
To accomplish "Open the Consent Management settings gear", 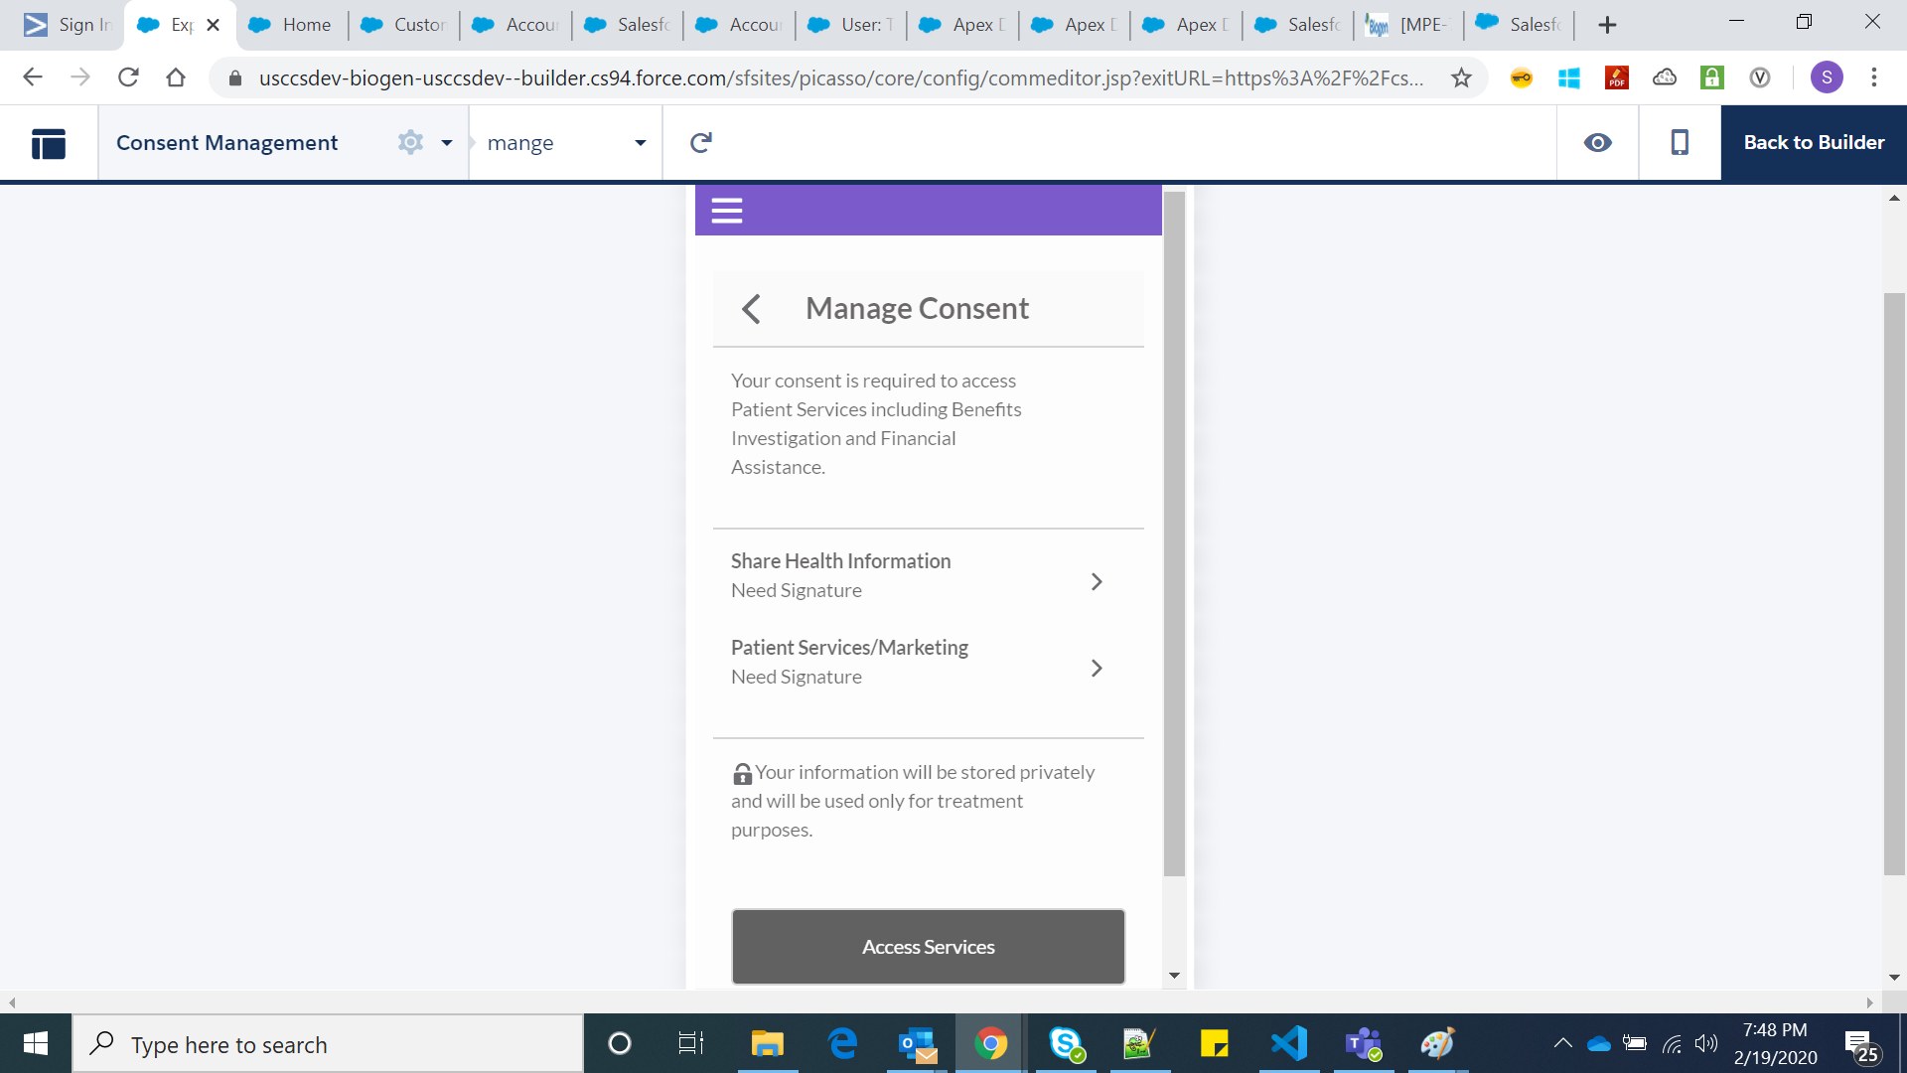I will [x=410, y=142].
